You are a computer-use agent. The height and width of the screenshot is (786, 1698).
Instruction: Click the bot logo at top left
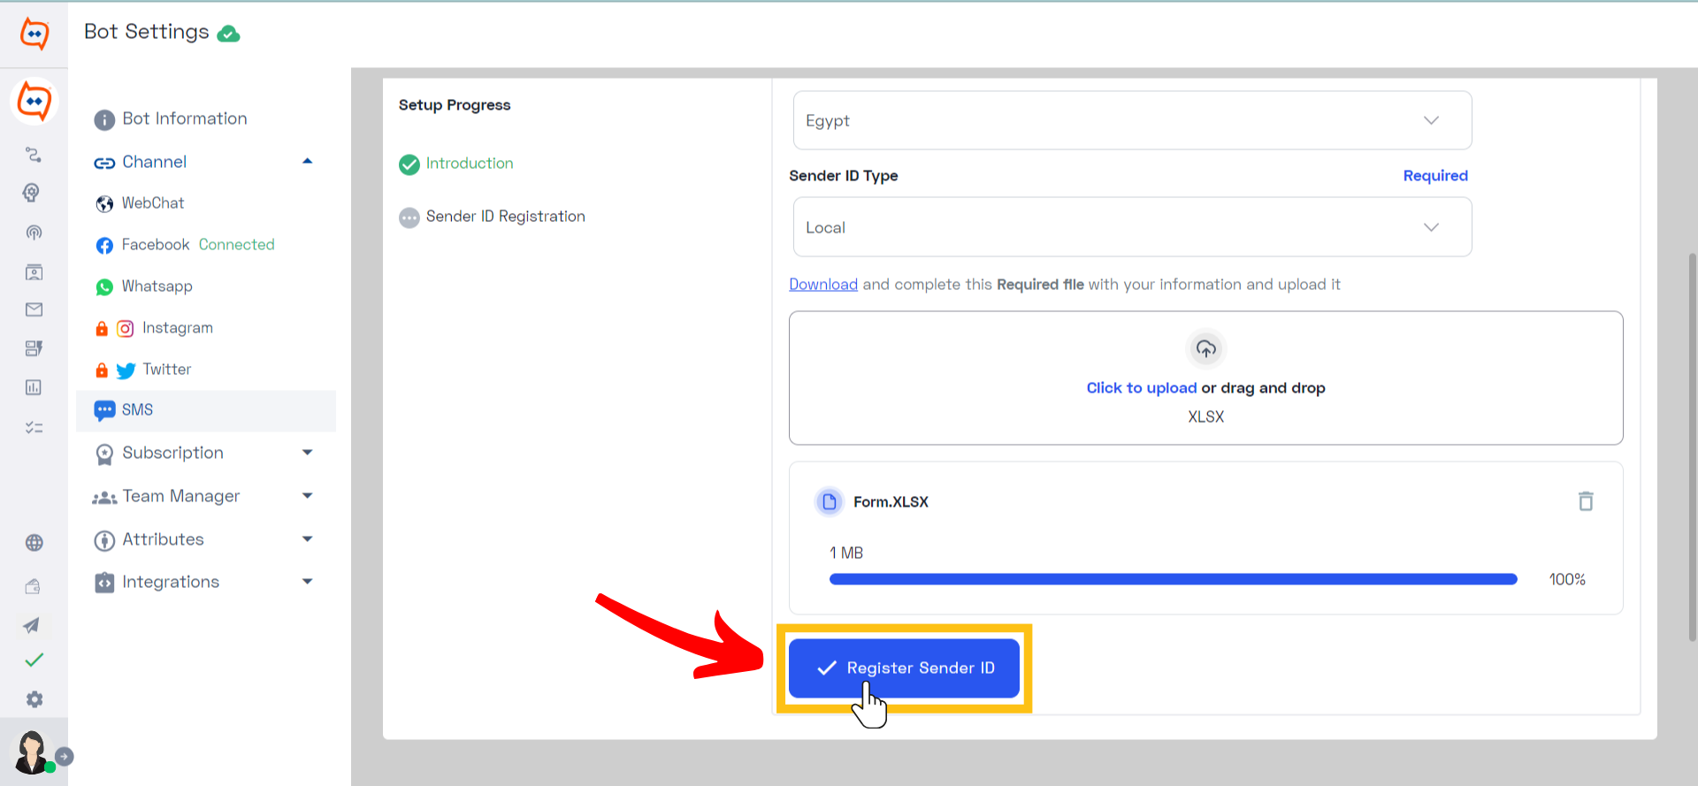34,34
